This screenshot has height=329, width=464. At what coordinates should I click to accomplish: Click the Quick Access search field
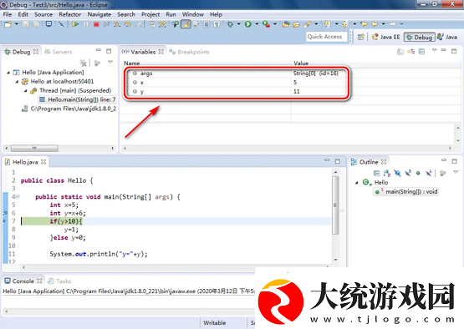[327, 37]
